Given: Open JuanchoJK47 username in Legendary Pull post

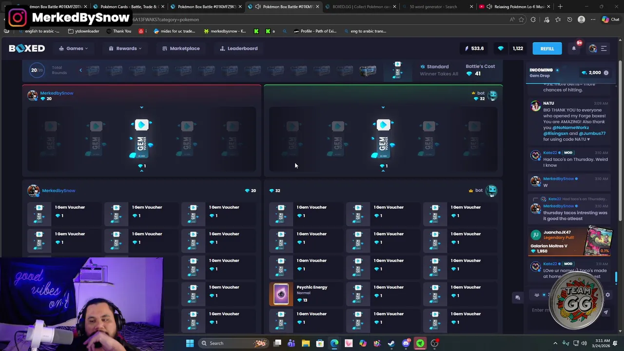Looking at the screenshot, I should pos(557,233).
